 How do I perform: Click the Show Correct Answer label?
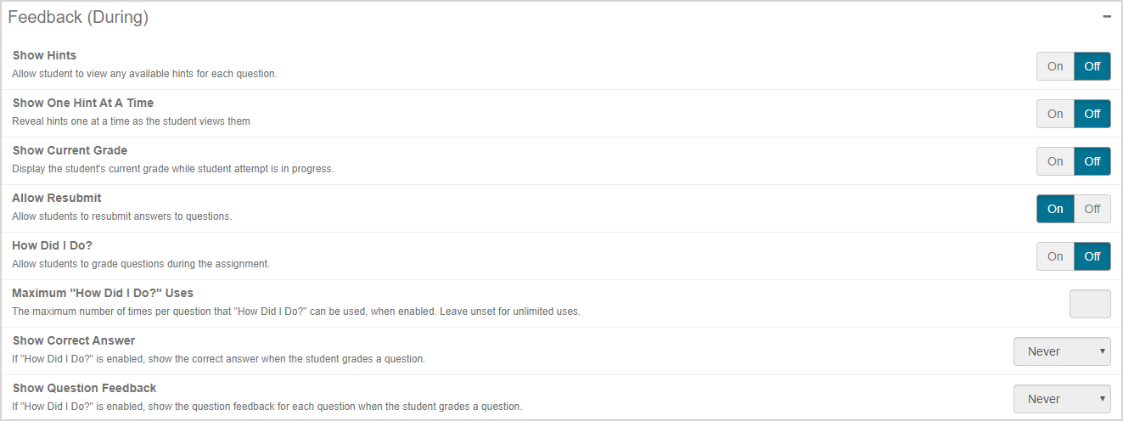click(74, 340)
